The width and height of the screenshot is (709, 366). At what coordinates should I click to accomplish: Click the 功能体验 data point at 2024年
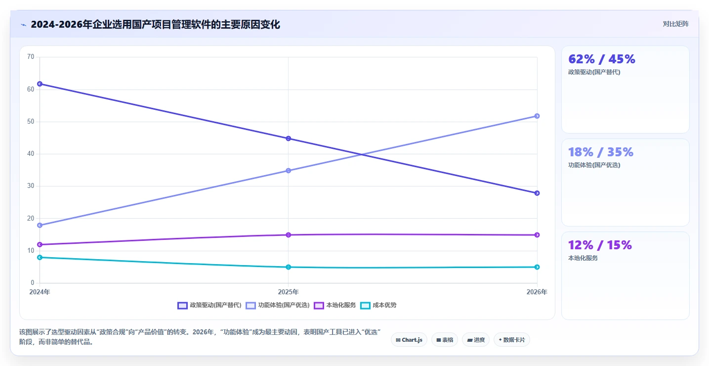(x=40, y=225)
